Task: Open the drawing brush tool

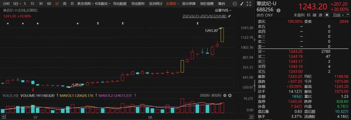Action: pyautogui.click(x=241, y=4)
